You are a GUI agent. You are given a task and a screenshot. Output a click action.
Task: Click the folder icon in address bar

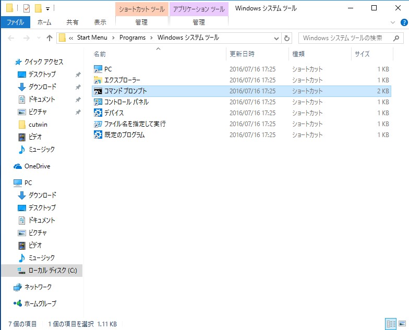(62, 38)
